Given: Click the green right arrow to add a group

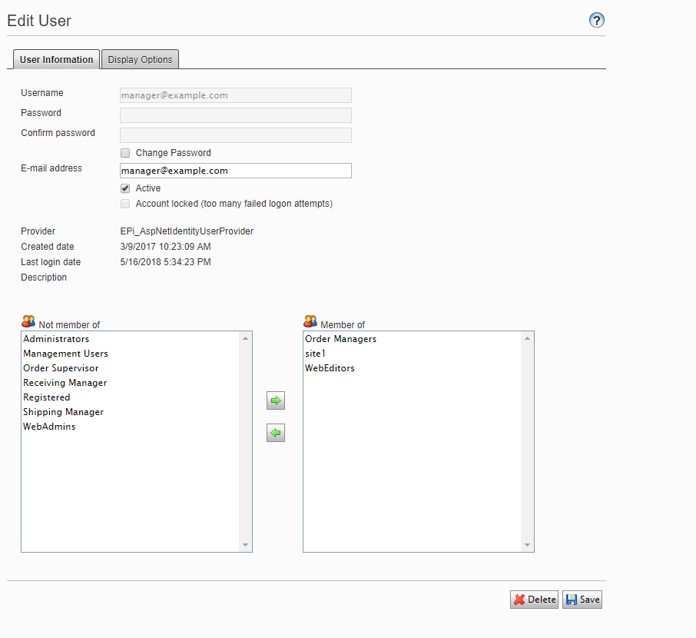Looking at the screenshot, I should pyautogui.click(x=275, y=400).
